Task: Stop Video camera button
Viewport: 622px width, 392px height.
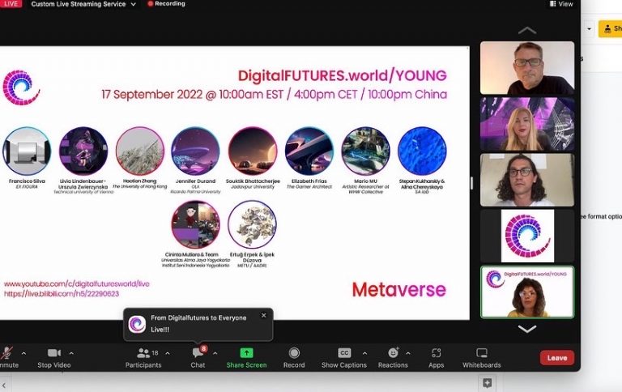Action: (54, 357)
